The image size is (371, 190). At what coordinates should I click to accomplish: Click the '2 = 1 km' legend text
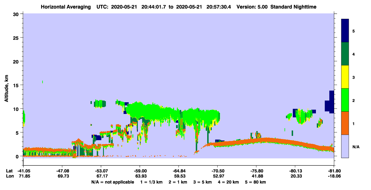point(178,182)
